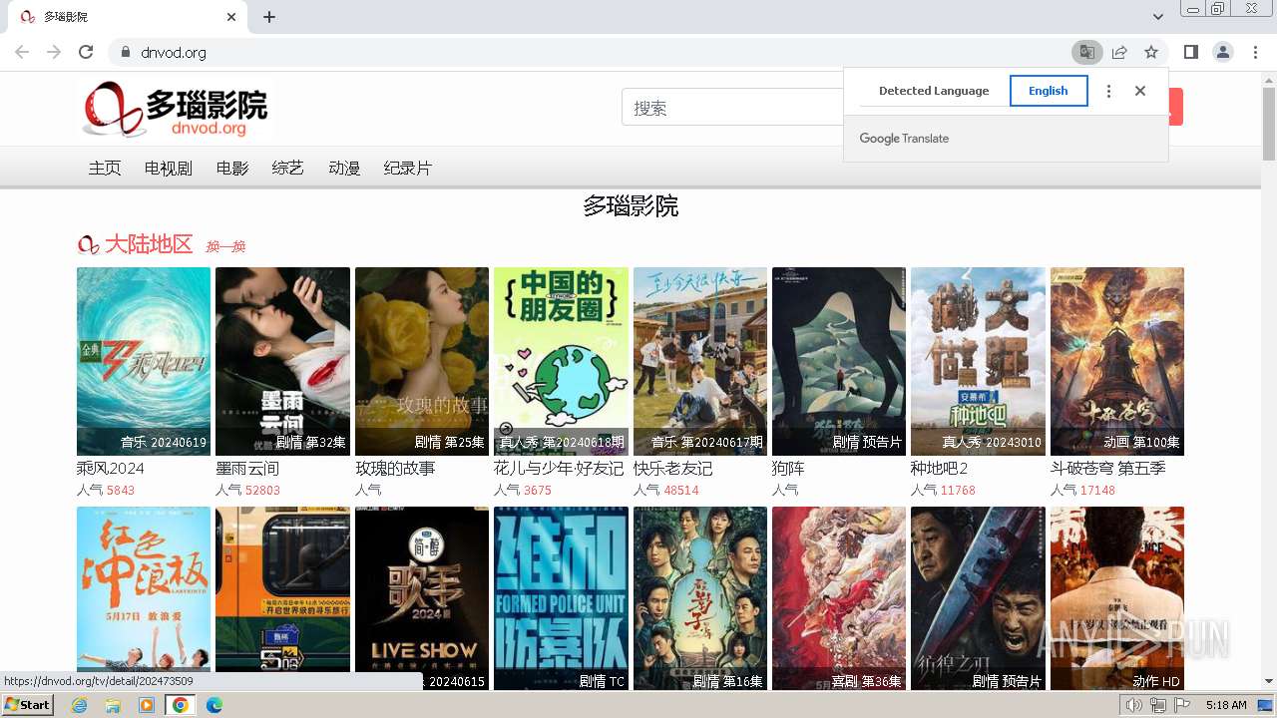Open the media player taskbar icon

[x=147, y=705]
